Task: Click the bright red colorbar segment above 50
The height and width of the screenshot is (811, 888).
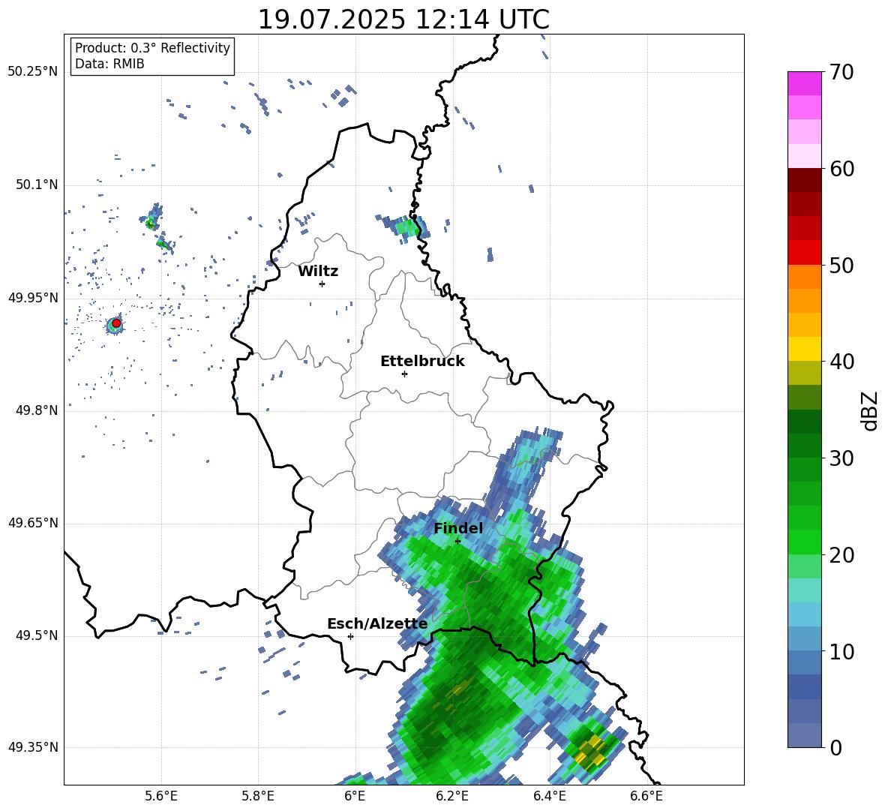Action: (804, 253)
